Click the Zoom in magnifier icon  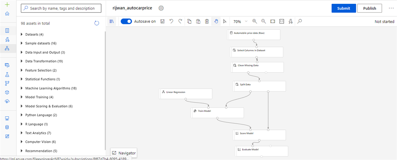(x=255, y=22)
